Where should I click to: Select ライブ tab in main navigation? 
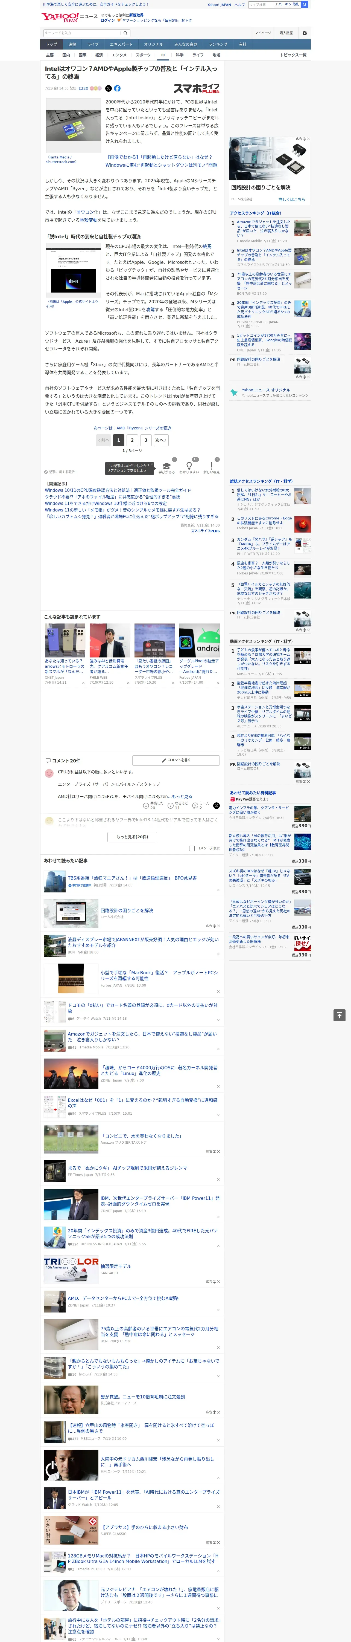pyautogui.click(x=93, y=44)
